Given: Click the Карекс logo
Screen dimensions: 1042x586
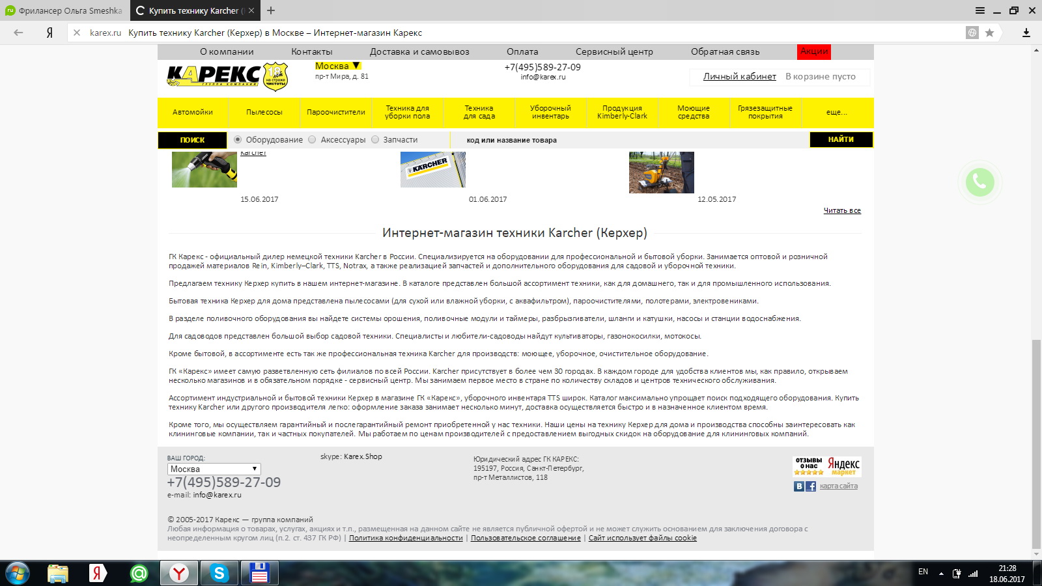Looking at the screenshot, I should [x=227, y=77].
